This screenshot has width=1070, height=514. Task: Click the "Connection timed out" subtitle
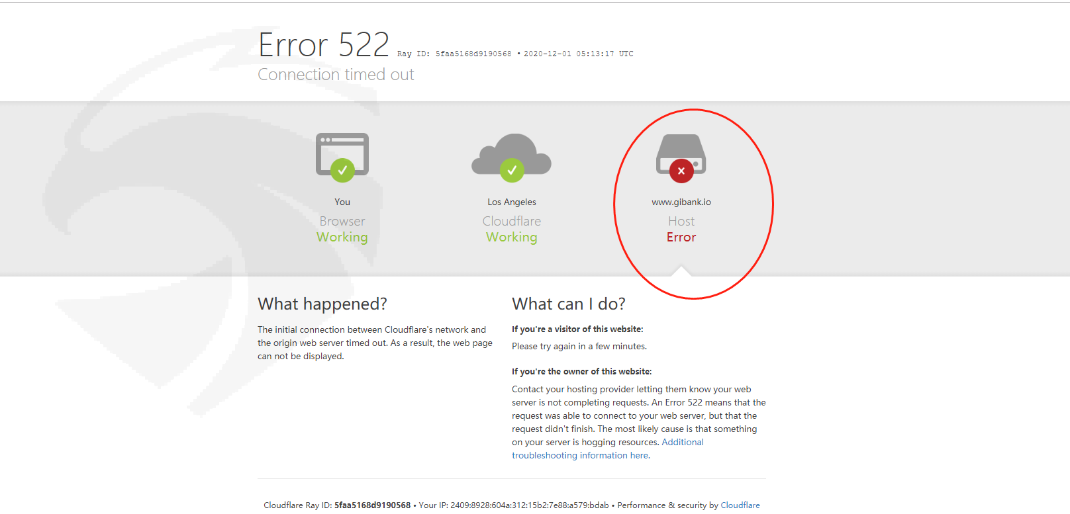tap(336, 75)
